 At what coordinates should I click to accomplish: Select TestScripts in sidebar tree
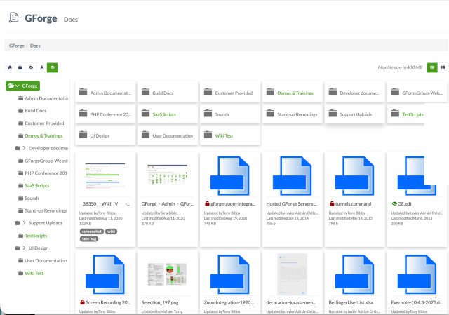pos(32,236)
